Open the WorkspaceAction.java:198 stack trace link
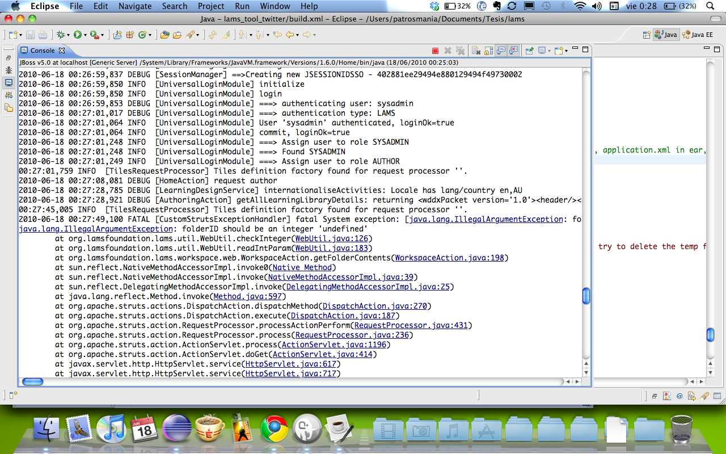Image resolution: width=726 pixels, height=454 pixels. tap(449, 258)
